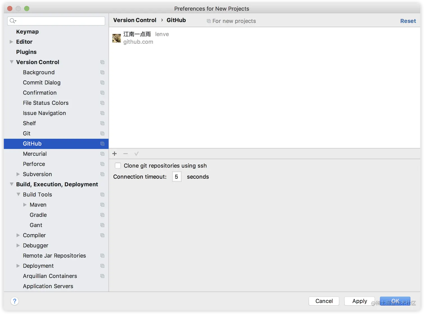Click the project-level icon beside File Status Colors
424x314 pixels.
coord(102,103)
